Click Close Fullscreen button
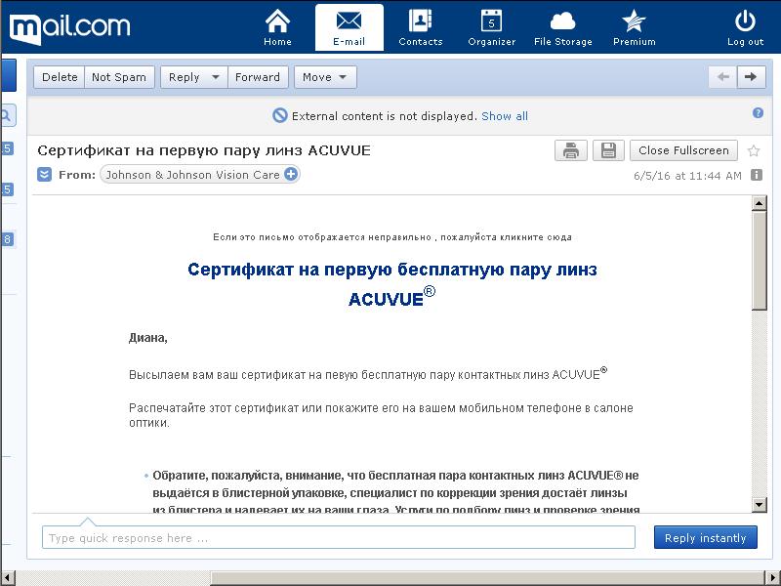 (683, 150)
